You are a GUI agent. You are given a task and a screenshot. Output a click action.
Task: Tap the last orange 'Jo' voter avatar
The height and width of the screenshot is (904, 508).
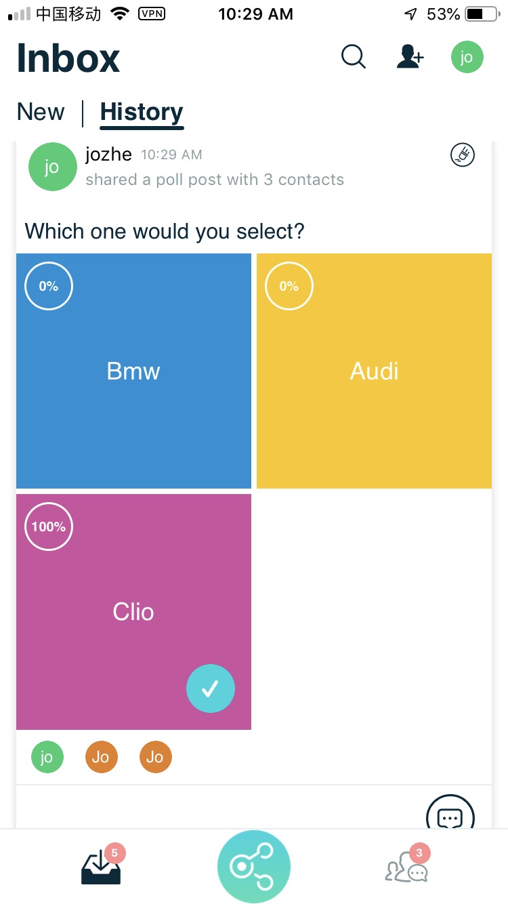pos(155,757)
